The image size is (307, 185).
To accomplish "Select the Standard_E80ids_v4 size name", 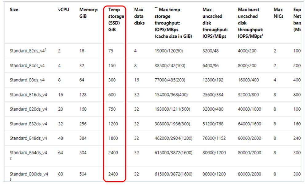I will pyautogui.click(x=29, y=174).
